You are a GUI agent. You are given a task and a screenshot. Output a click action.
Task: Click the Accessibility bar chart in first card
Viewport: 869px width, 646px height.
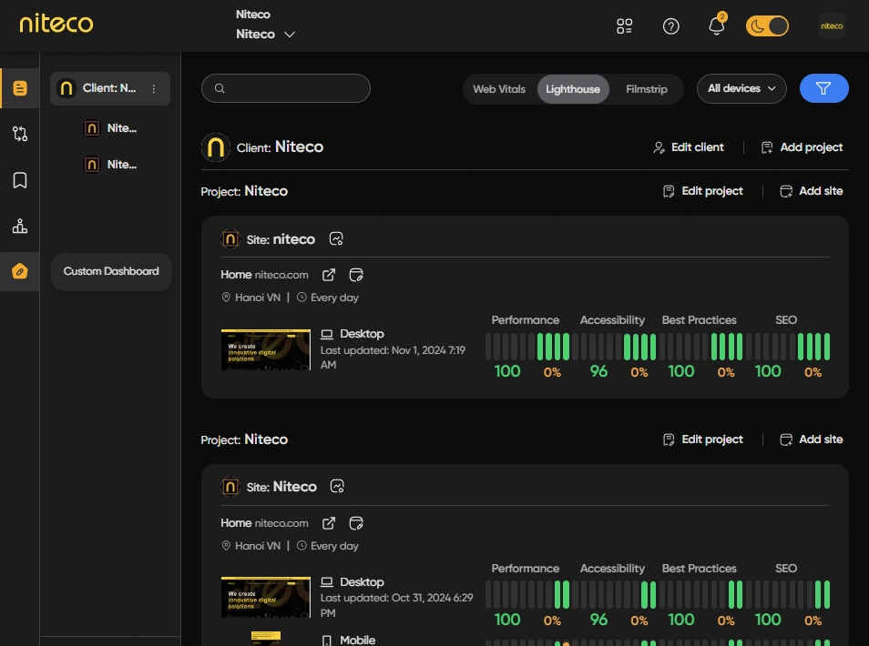pos(614,347)
